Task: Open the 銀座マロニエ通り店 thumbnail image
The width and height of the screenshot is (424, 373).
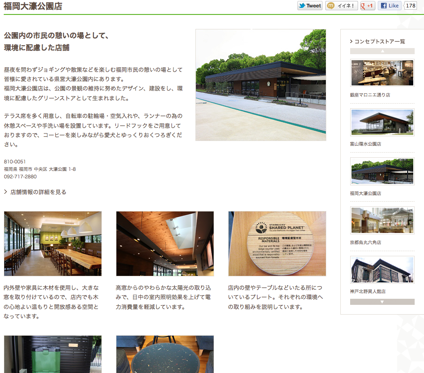Action: [382, 73]
